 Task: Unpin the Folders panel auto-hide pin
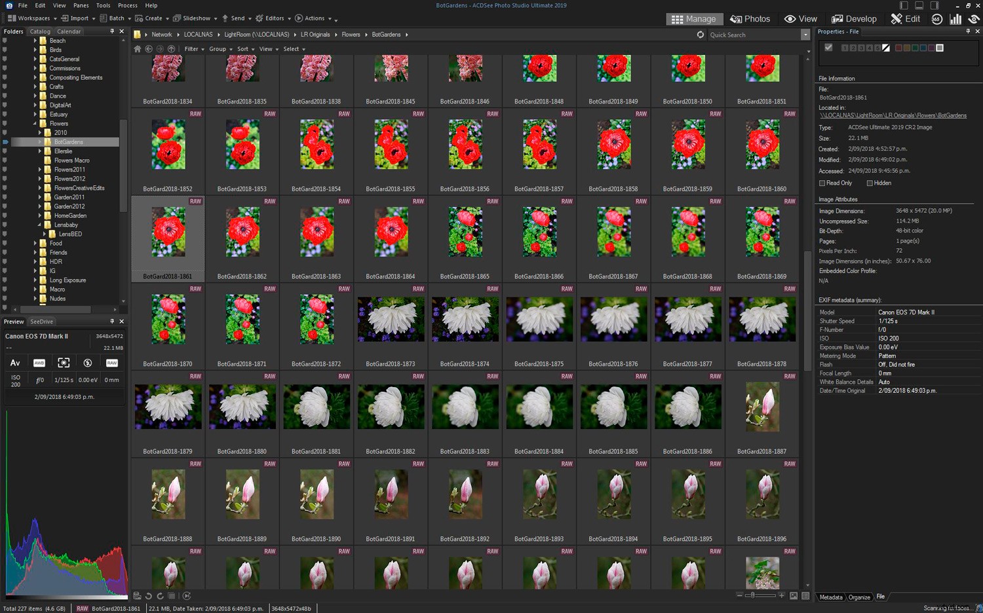tap(111, 31)
